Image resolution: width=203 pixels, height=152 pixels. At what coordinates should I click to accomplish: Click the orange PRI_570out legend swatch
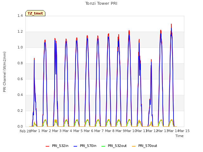(x=134, y=146)
